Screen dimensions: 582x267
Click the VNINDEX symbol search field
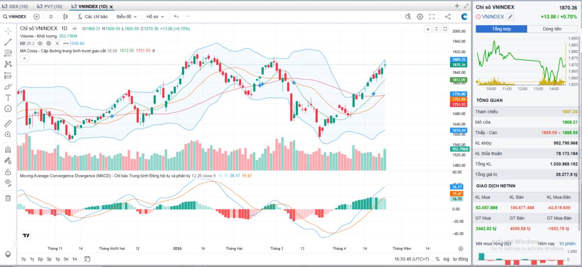[15, 16]
